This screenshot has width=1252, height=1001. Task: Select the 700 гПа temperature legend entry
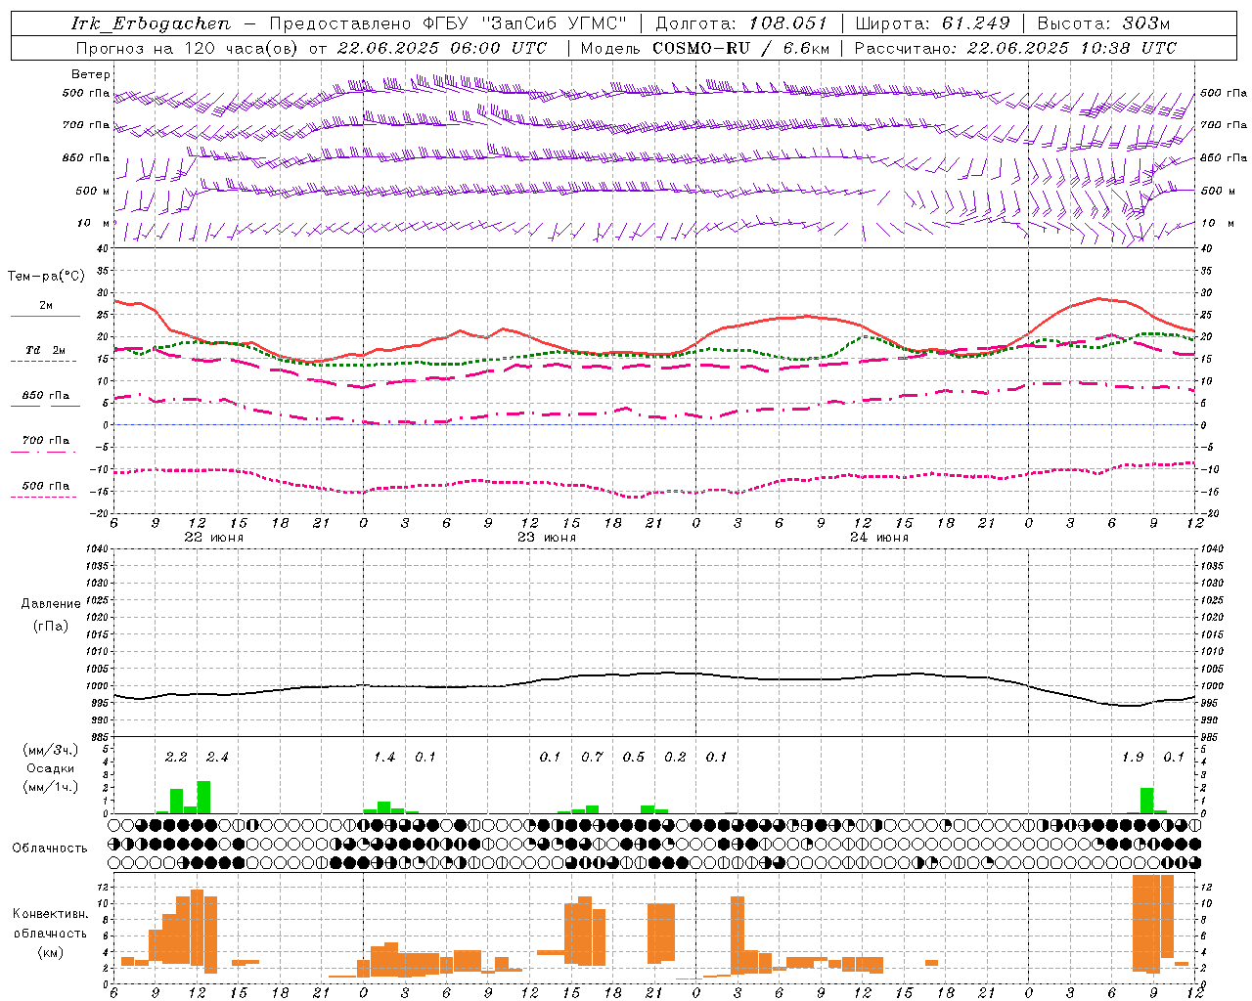point(45,441)
